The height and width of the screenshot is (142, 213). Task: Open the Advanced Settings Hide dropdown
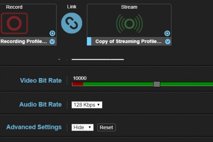coord(83,127)
